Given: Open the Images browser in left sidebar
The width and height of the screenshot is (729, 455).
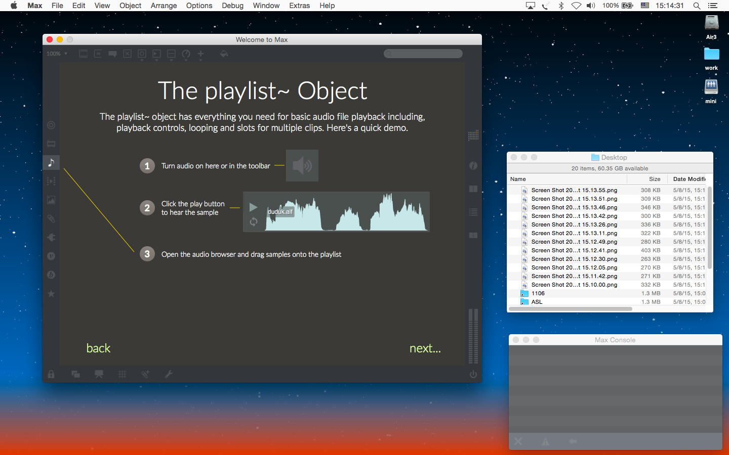Looking at the screenshot, I should click(51, 200).
